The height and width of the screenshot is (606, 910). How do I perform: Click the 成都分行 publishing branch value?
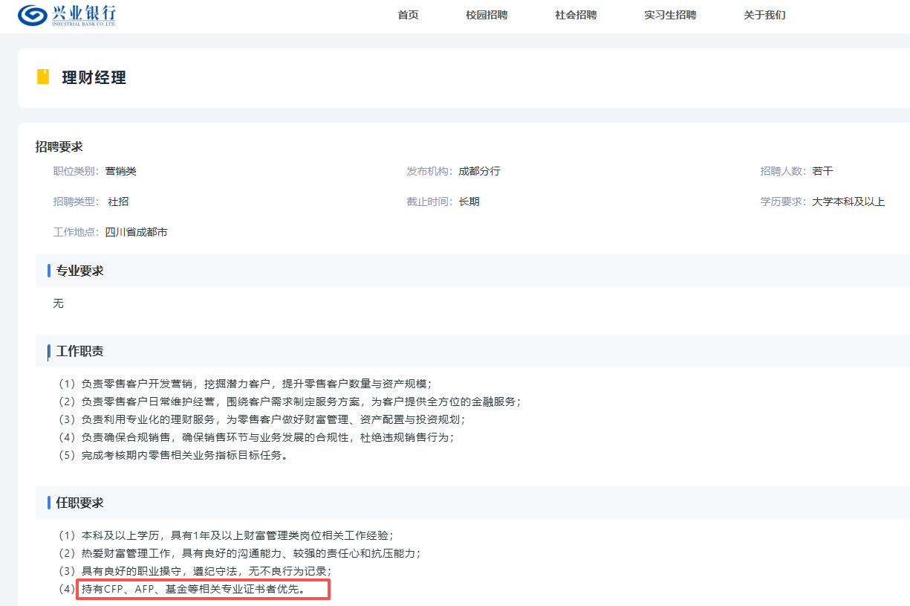[x=479, y=171]
